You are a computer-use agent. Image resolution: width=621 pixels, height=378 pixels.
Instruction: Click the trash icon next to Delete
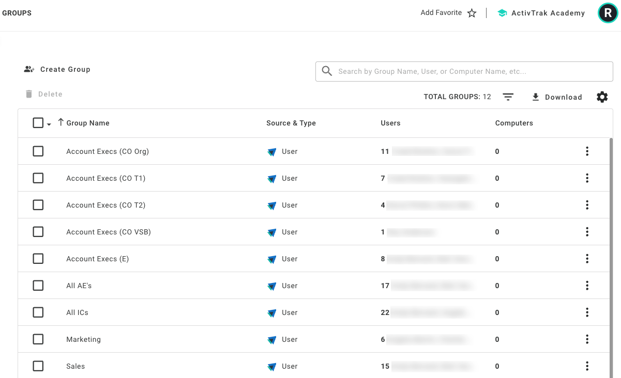point(29,94)
